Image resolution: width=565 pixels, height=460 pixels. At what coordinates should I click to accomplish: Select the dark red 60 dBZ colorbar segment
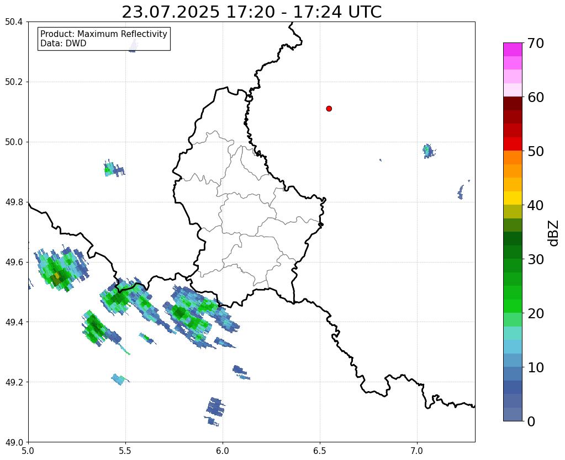(x=513, y=103)
